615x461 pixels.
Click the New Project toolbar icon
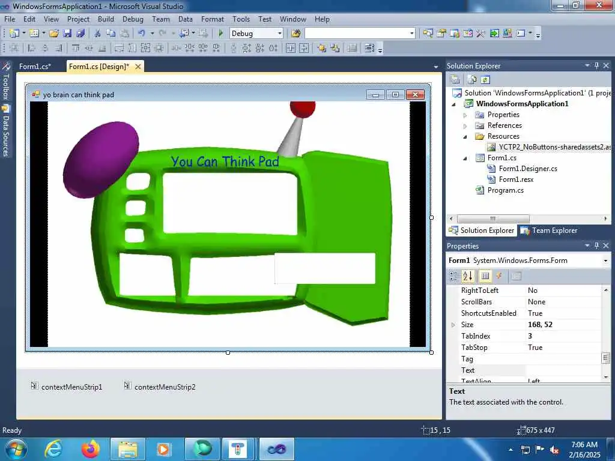[x=14, y=34]
